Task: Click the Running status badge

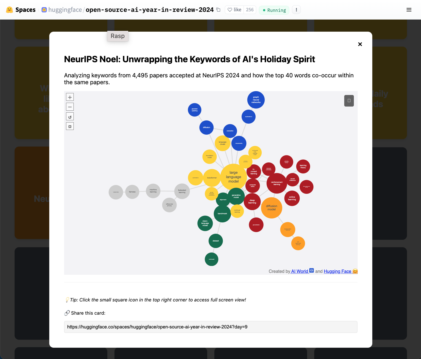Action: 274,10
